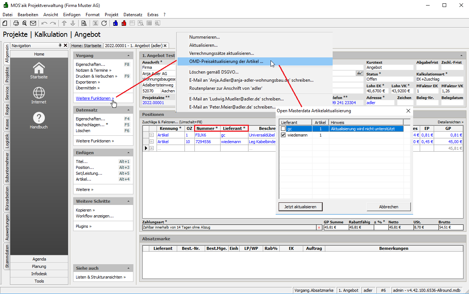Screen dimensions: 469x294
Task: Click the move down arrow icon
Action: pyautogui.click(x=73, y=23)
